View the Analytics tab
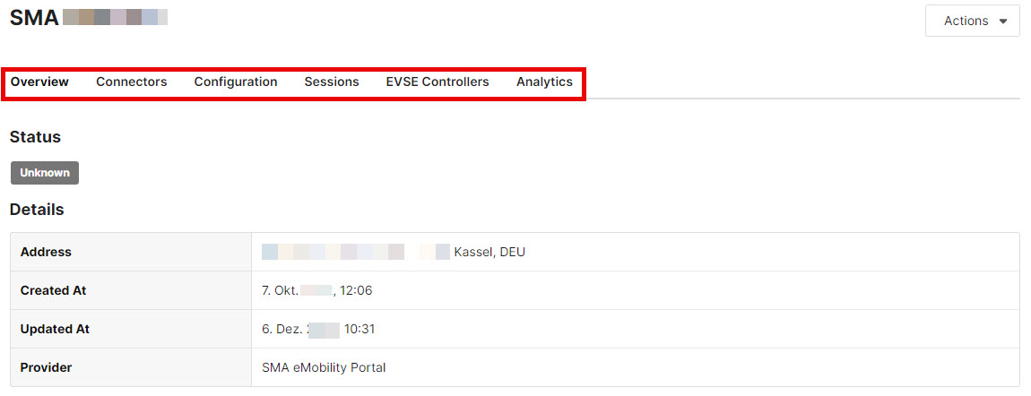Screen dimensions: 1031x396 [544, 82]
